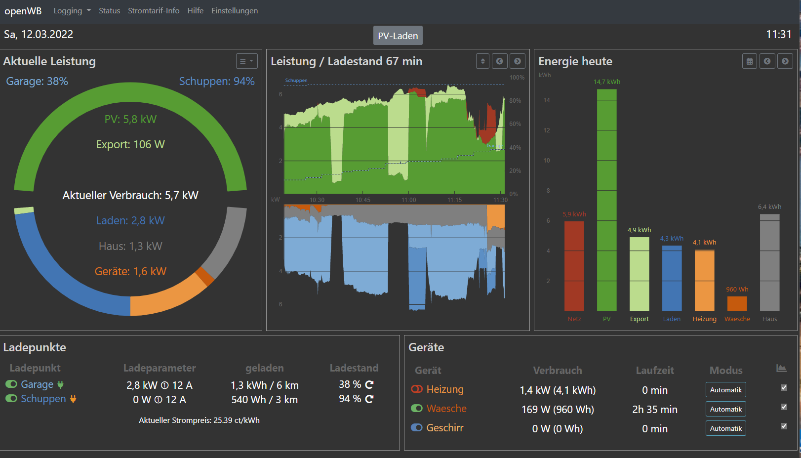Open the Einstellungen menu item

coord(235,11)
